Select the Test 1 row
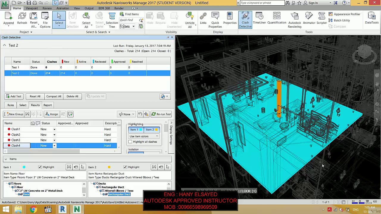This screenshot has height=214, width=381. pyautogui.click(x=88, y=67)
